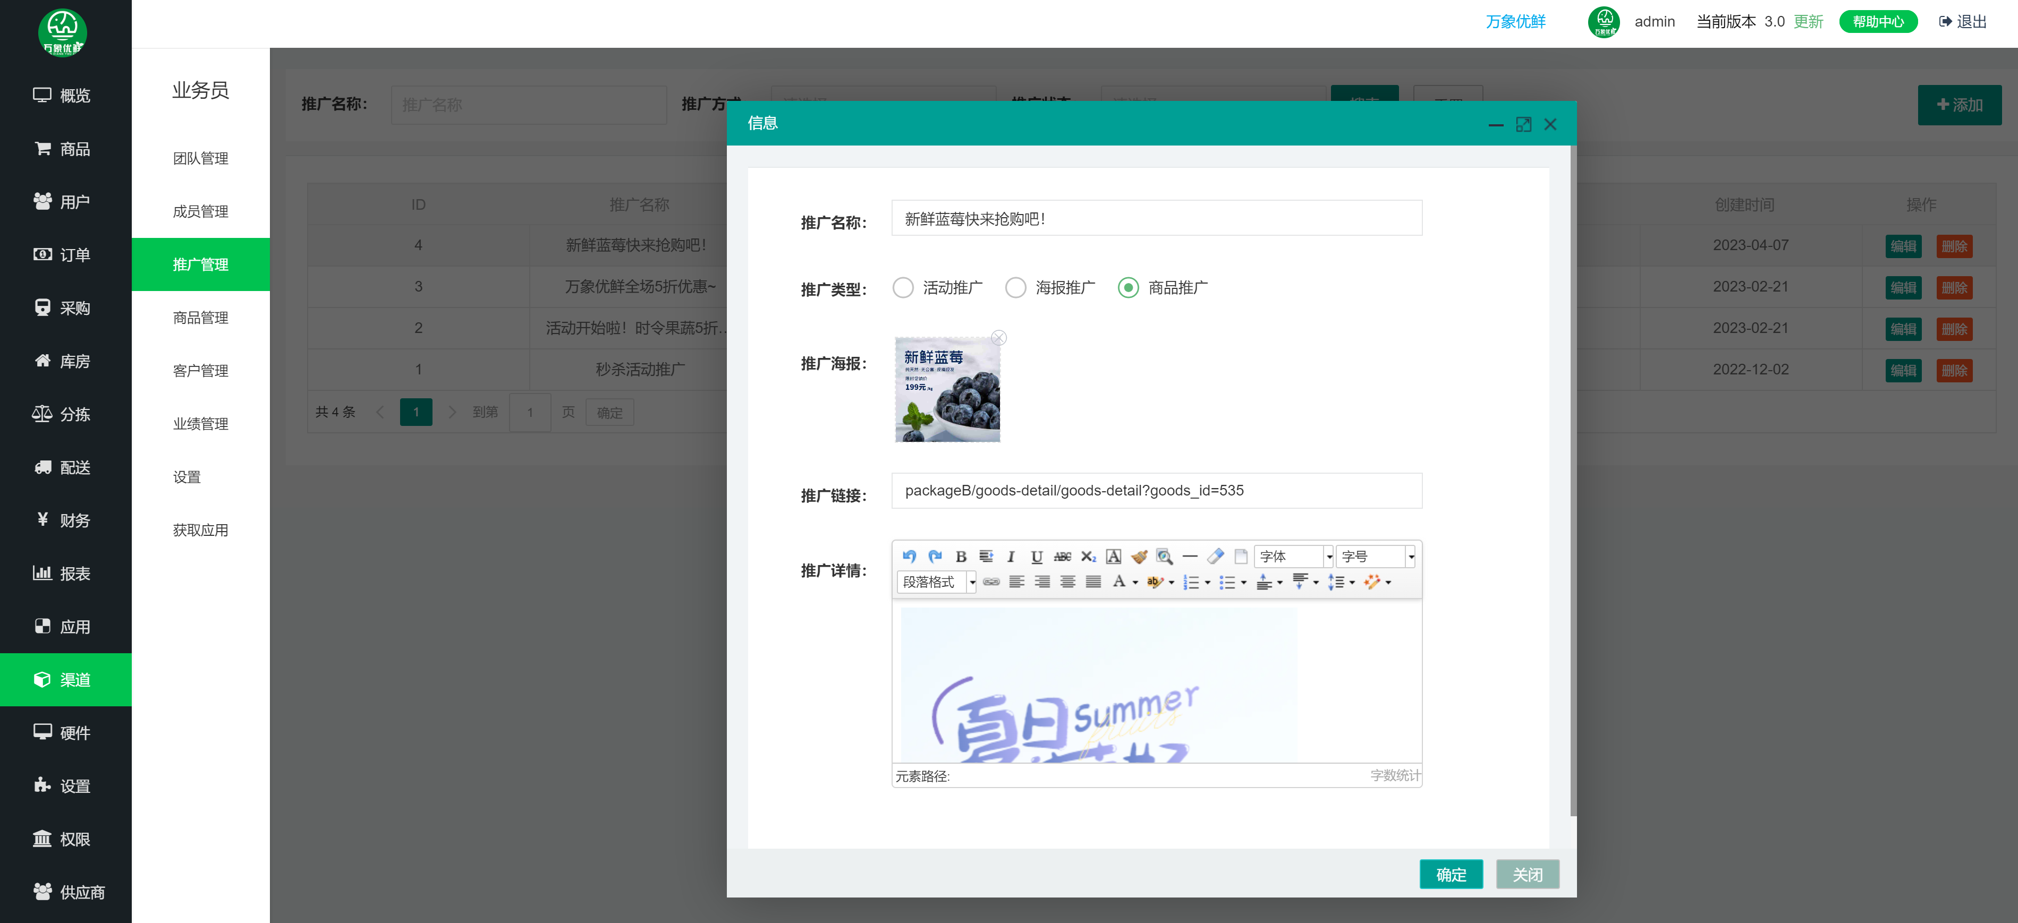
Task: Open the 万象优鲜 link in header
Action: tap(1515, 22)
